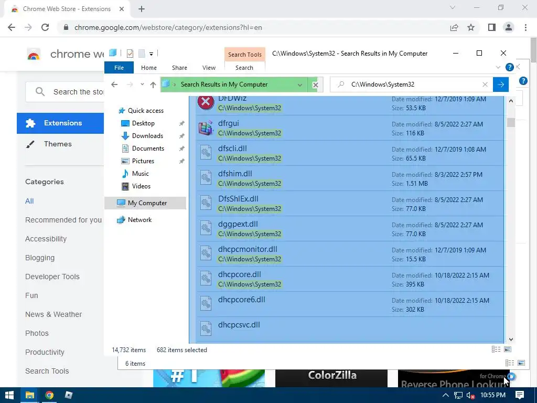Click inside the Explorer search field
Image resolution: width=537 pixels, height=403 pixels.
coord(411,84)
